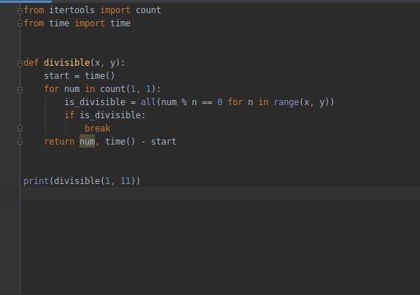420x295 pixels.
Task: Click the "import" keyword on the itertools line
Action: click(x=115, y=10)
